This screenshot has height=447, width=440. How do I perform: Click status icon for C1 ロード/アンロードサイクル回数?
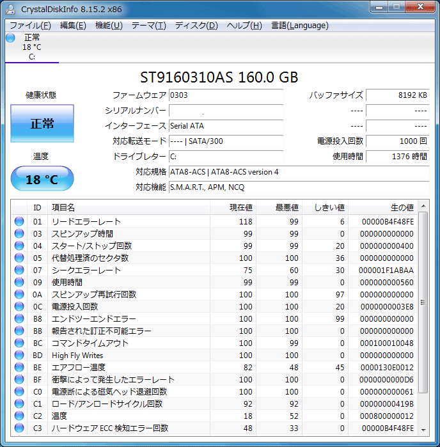coord(19,404)
